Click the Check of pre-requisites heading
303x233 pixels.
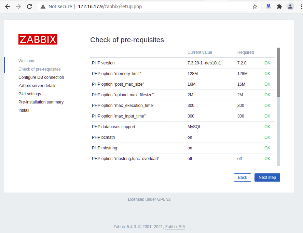(x=127, y=40)
